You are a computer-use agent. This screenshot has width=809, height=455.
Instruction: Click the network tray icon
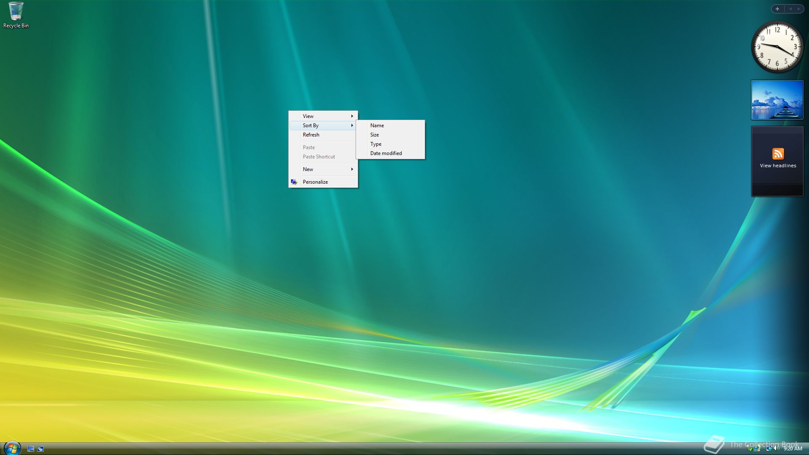(769, 448)
